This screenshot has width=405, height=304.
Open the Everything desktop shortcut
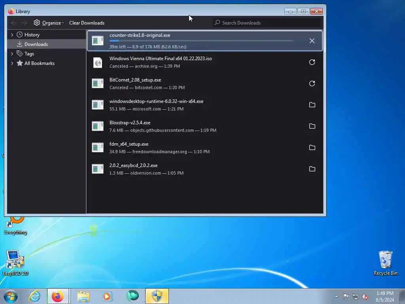pos(15,226)
